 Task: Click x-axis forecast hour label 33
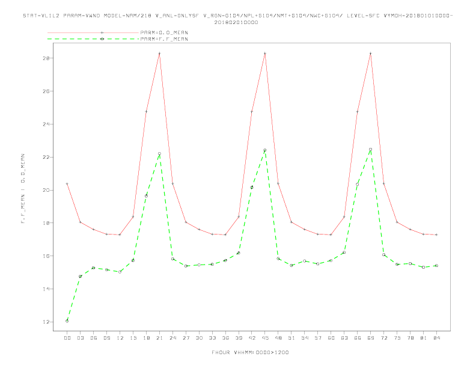[212, 338]
